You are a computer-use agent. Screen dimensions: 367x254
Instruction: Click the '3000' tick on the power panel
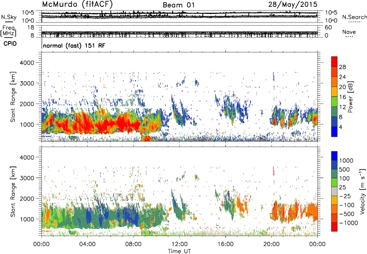28,83
